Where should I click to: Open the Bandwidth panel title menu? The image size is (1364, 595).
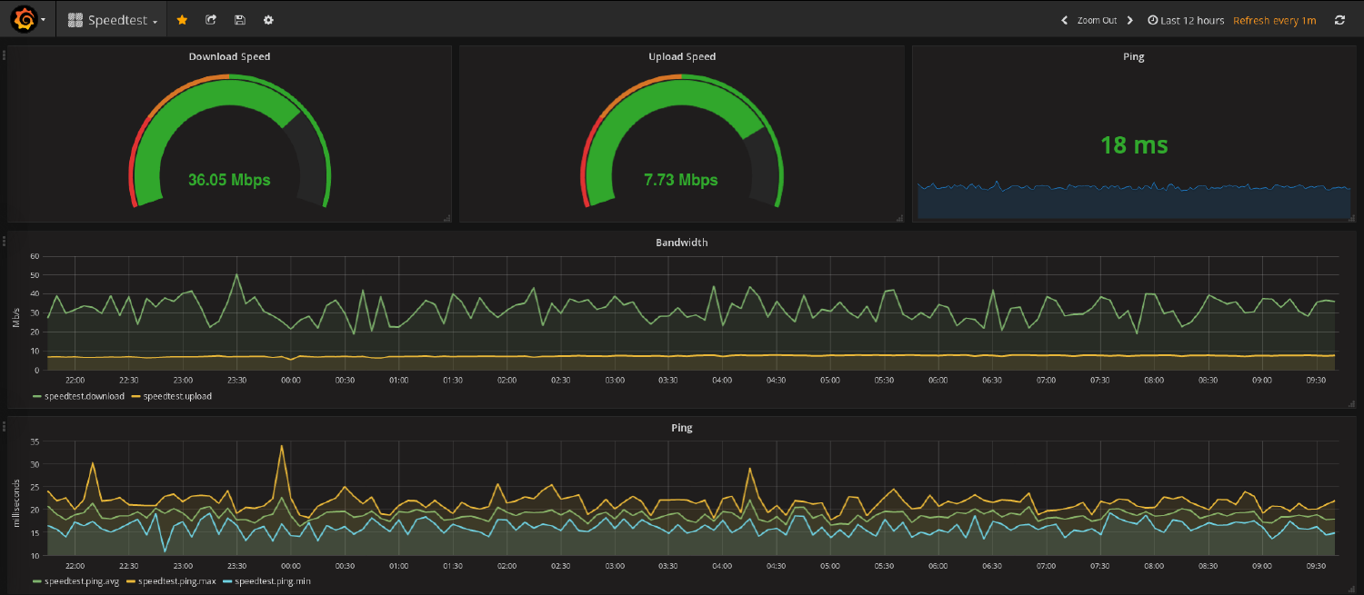click(x=681, y=243)
